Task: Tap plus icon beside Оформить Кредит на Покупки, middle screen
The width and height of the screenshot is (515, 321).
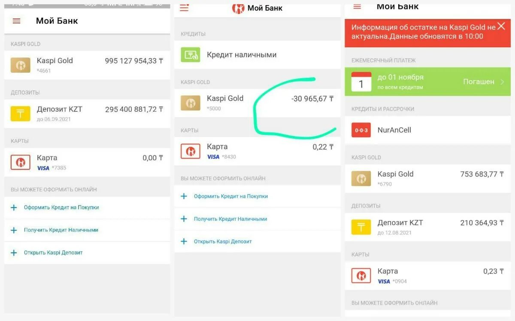Action: tap(184, 196)
